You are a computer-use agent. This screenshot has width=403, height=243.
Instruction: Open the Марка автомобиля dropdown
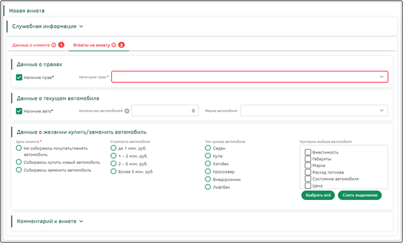pos(314,111)
